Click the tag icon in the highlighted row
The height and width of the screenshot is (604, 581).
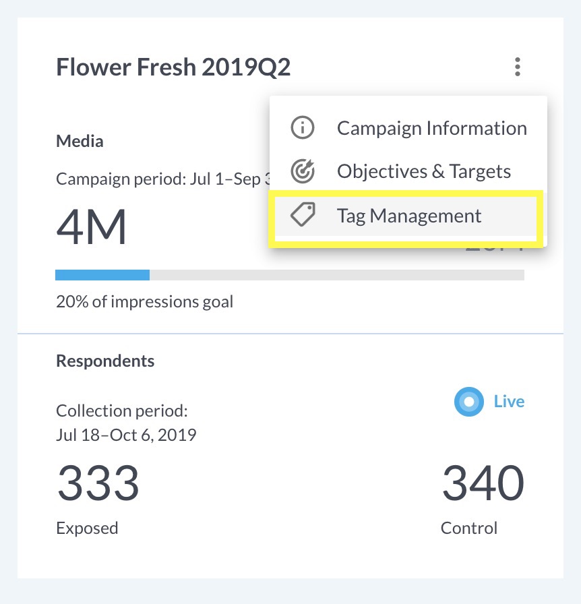point(302,215)
